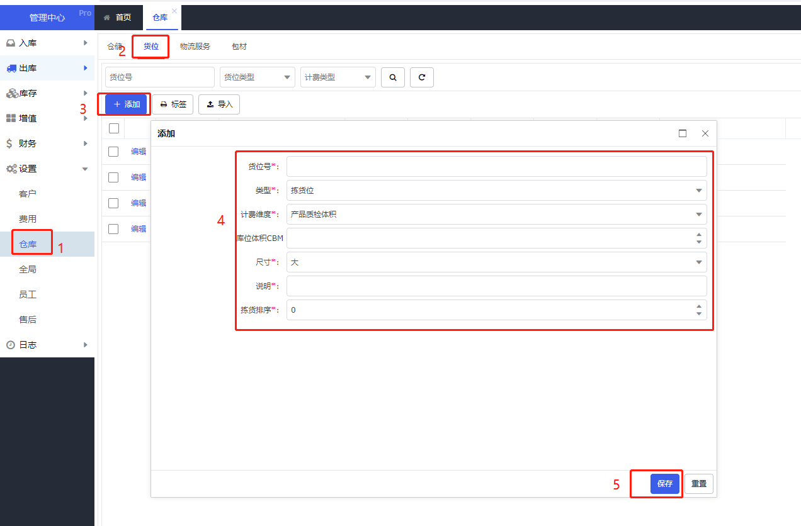Click the search magnifier icon button
The width and height of the screenshot is (801, 526).
[x=393, y=77]
